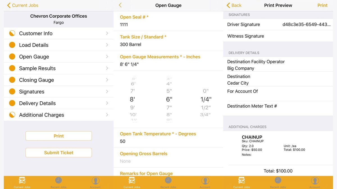This screenshot has width=337, height=189.
Task: Tap the Current Jobs truck icon on the Open Gauge screen
Action: [132, 180]
